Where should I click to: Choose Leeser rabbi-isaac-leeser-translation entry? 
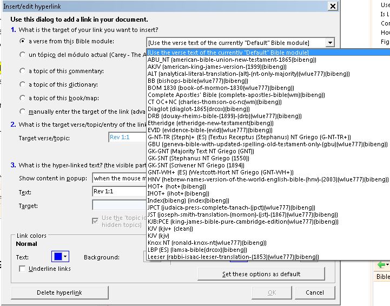[269, 257]
